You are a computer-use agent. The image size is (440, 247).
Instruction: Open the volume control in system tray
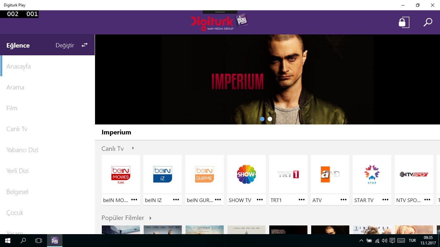[x=384, y=241]
